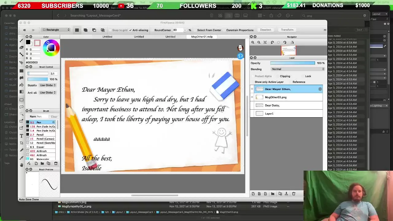
Task: Select the Brush tool in left toolbar
Action: [x=21, y=40]
